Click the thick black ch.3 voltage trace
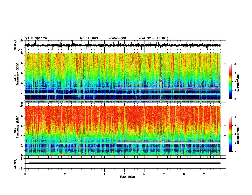 coord(124,163)
